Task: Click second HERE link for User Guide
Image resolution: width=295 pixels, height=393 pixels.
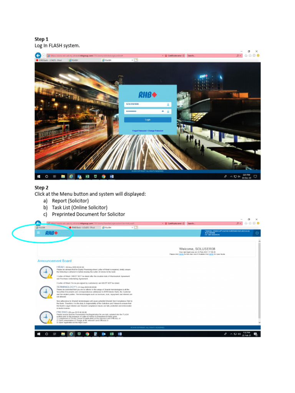Action: pyautogui.click(x=211, y=254)
